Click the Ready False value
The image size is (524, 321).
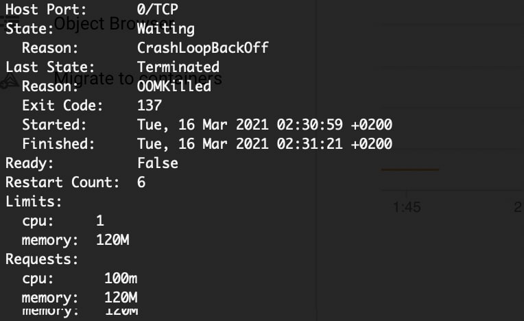158,163
